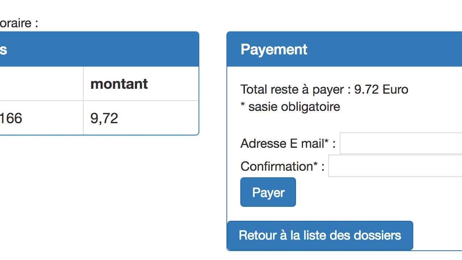Click the 'Confirmation*' label
Screen dimensions: 462x260
(277, 167)
